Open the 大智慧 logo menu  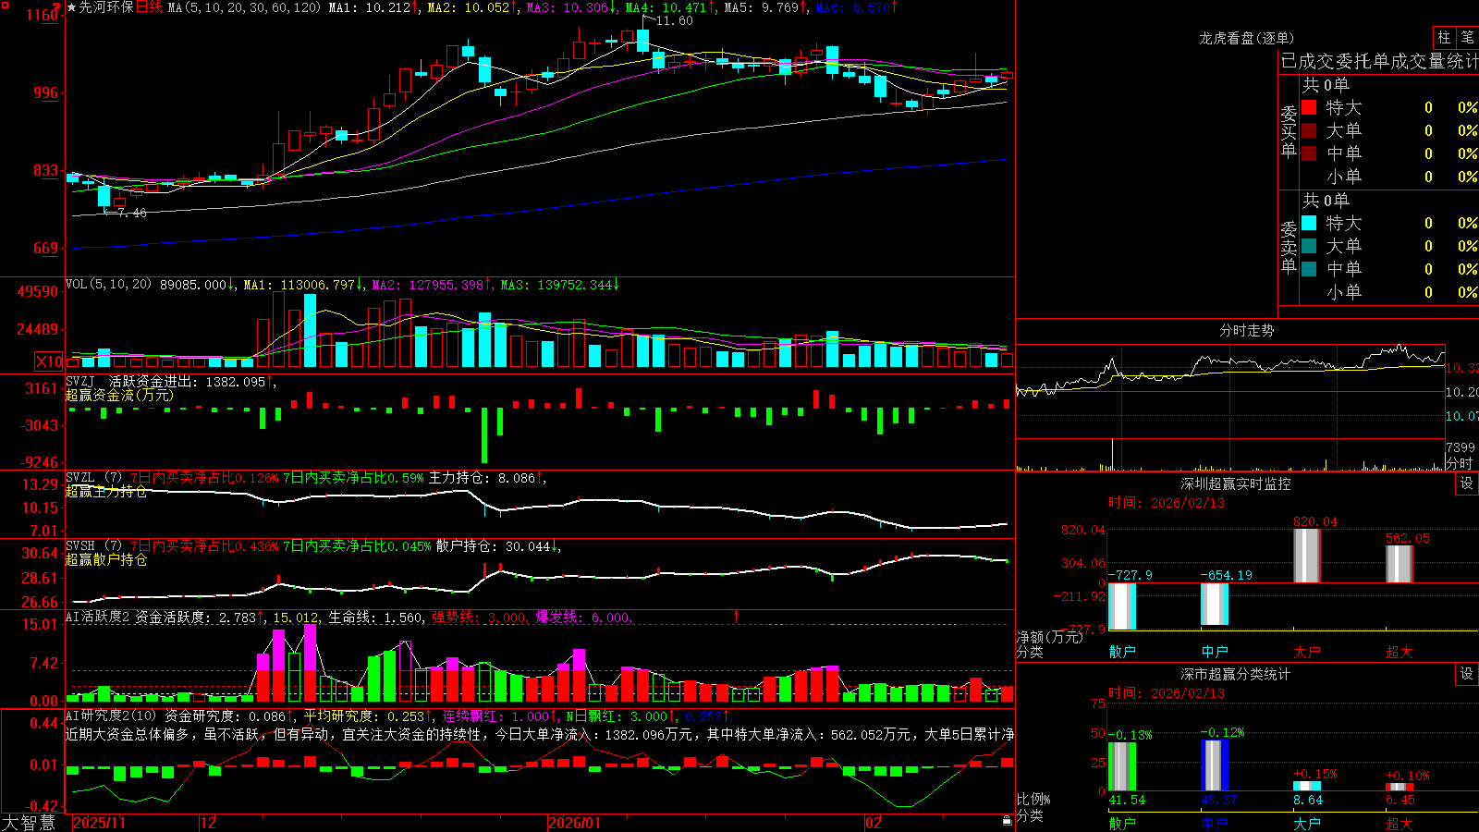click(x=29, y=822)
